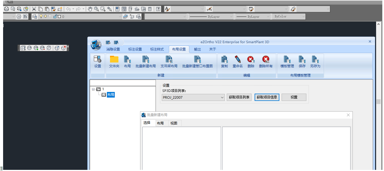Open the ByColor plot style dropdown
The width and height of the screenshot is (384, 171).
289,17
